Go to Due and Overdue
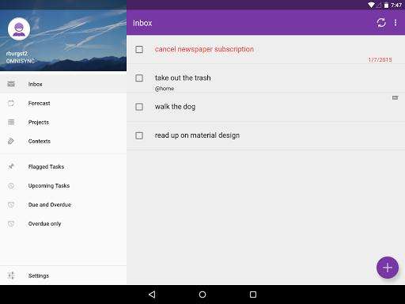 63,205
